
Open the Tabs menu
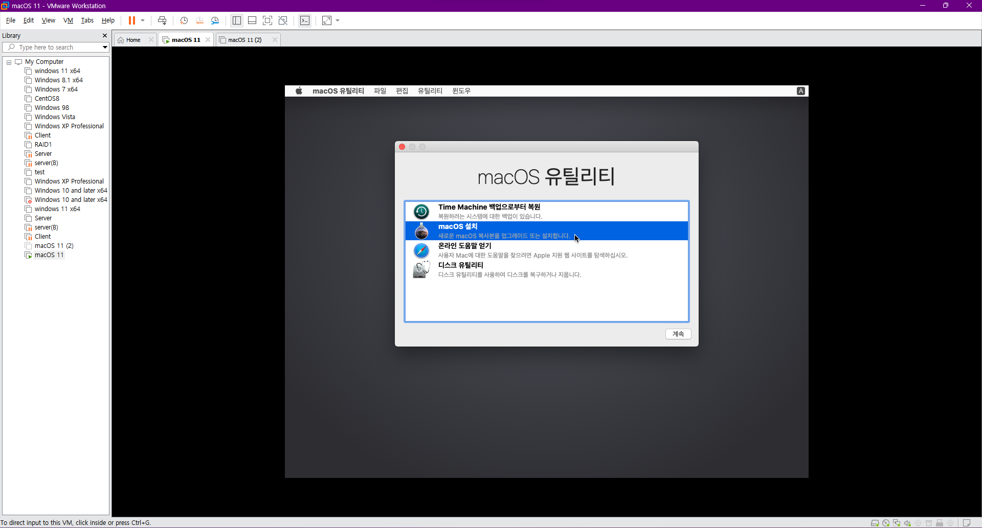[87, 20]
